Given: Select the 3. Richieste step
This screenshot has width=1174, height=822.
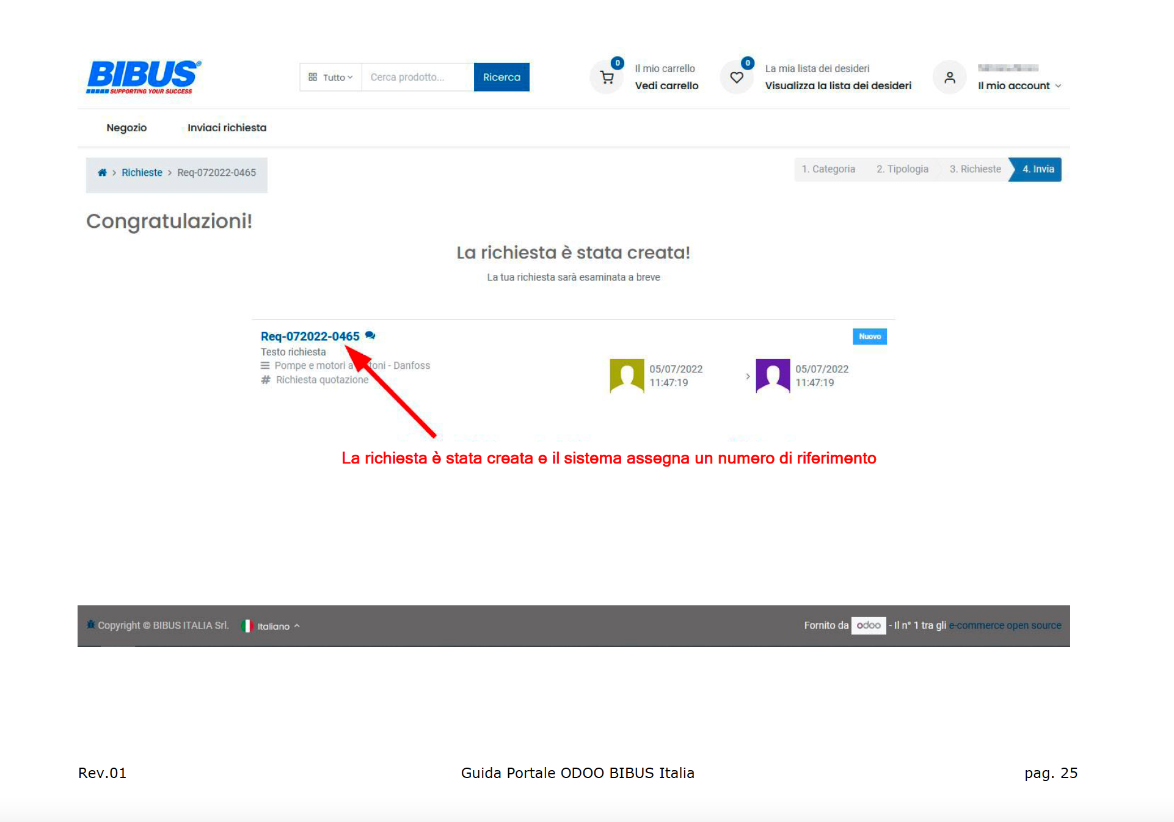Looking at the screenshot, I should click(x=975, y=169).
